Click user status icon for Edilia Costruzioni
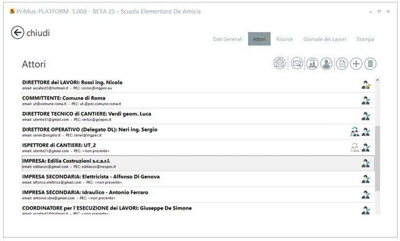 [366, 164]
